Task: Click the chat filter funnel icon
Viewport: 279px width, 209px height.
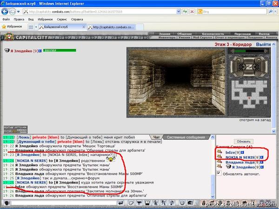Action: (x=139, y=203)
